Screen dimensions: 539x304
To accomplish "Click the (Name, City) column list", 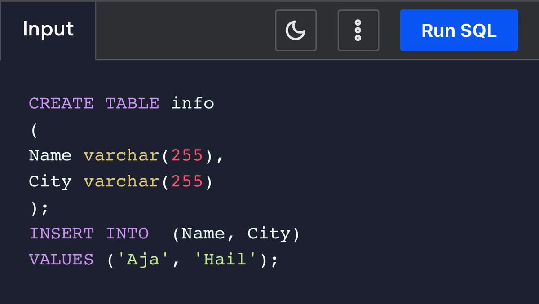I will (236, 234).
